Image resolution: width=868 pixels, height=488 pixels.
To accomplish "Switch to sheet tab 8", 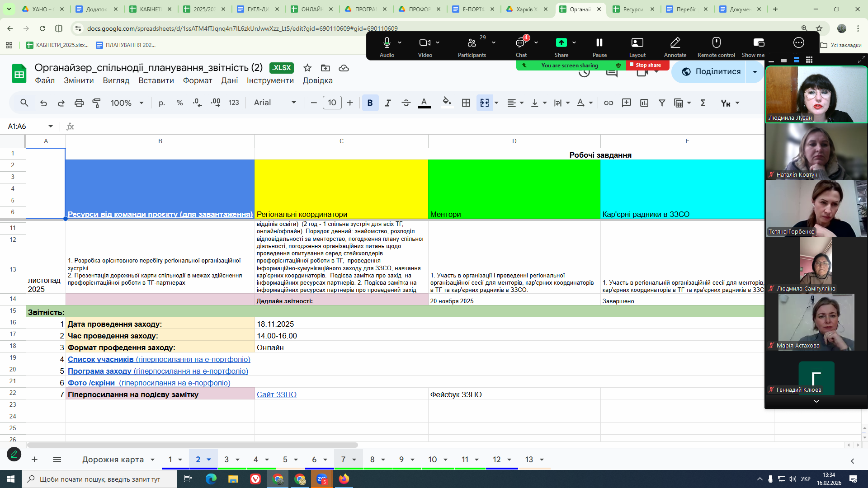I will [372, 460].
